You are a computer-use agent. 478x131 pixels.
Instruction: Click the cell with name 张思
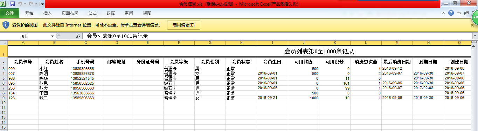pyautogui.click(x=54, y=83)
